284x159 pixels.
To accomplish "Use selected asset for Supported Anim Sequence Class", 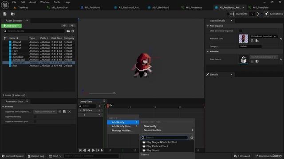I will (x=60, y=112).
